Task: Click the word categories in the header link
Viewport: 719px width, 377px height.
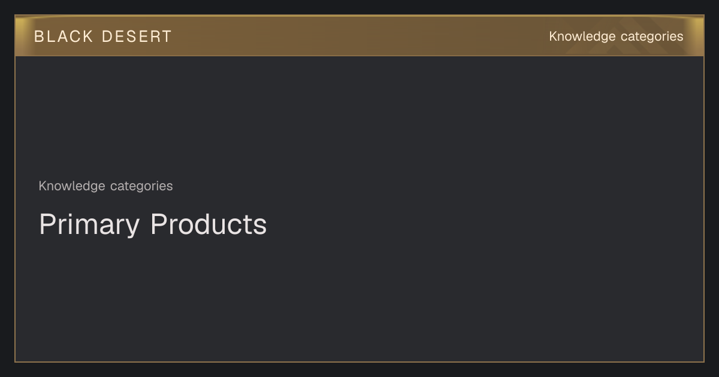Action: [x=652, y=37]
